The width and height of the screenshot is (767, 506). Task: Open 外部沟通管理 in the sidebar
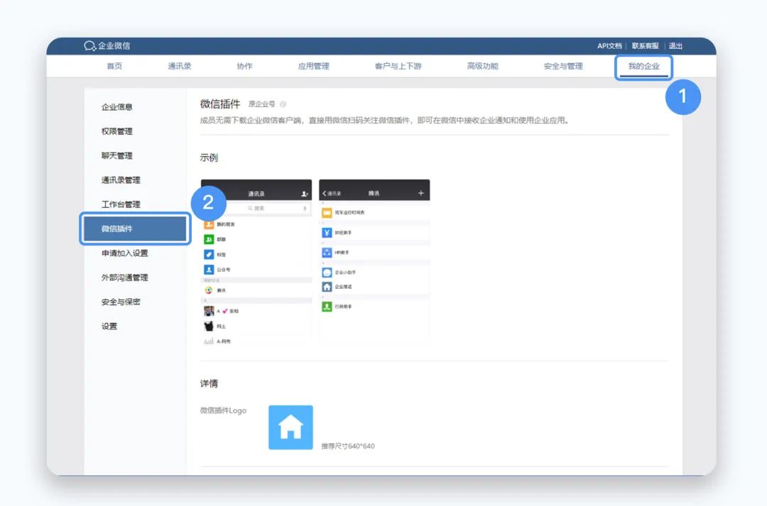(125, 277)
